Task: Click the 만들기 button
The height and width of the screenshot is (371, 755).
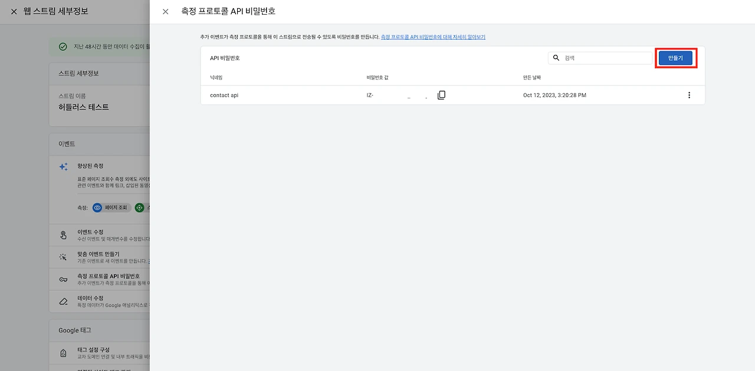Action: pos(676,58)
